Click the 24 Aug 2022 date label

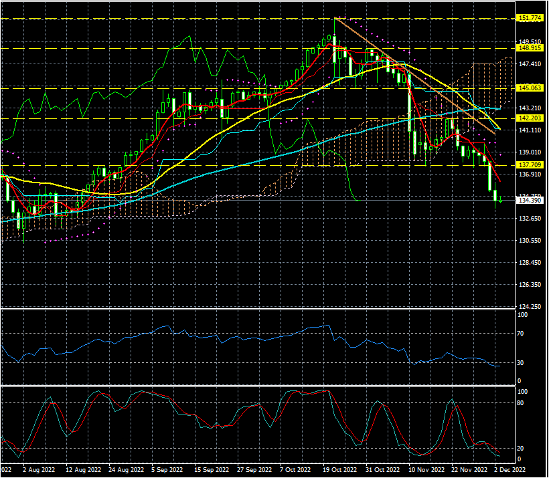tap(126, 469)
